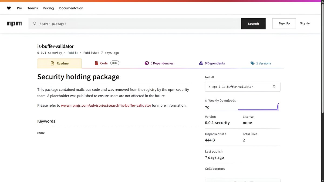Viewport: 324px width, 182px height.
Task: Click the Collaborators label
Action: 215,168
